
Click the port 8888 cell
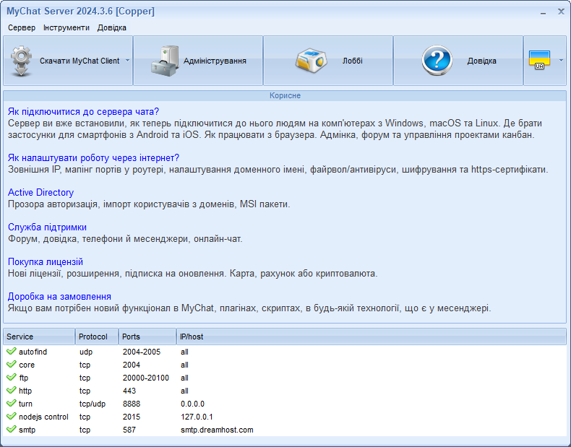click(x=132, y=404)
